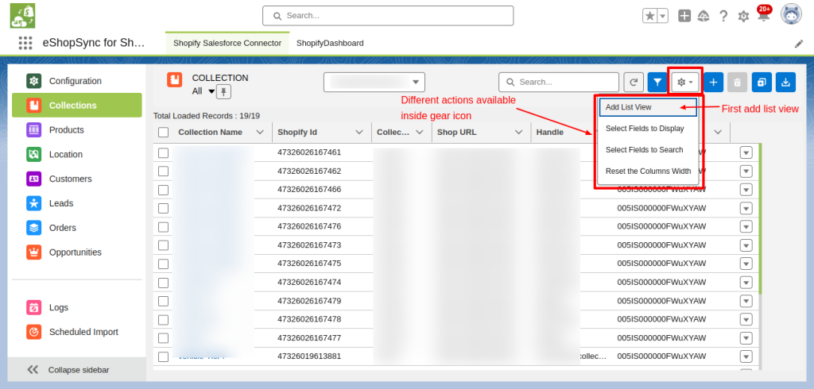Click the pencil edit navigation icon
814x389 pixels.
799,44
